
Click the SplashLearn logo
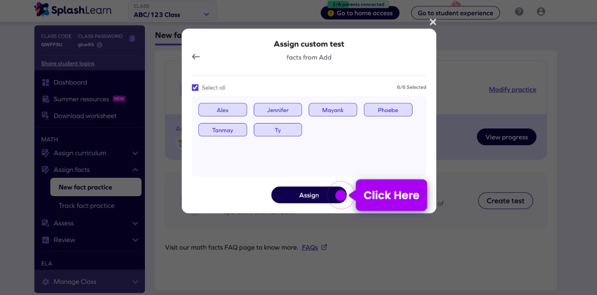click(x=73, y=9)
